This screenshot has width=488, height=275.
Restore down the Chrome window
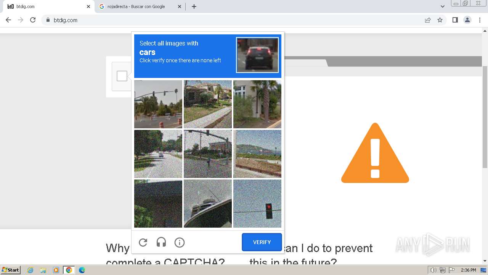pos(466,3)
